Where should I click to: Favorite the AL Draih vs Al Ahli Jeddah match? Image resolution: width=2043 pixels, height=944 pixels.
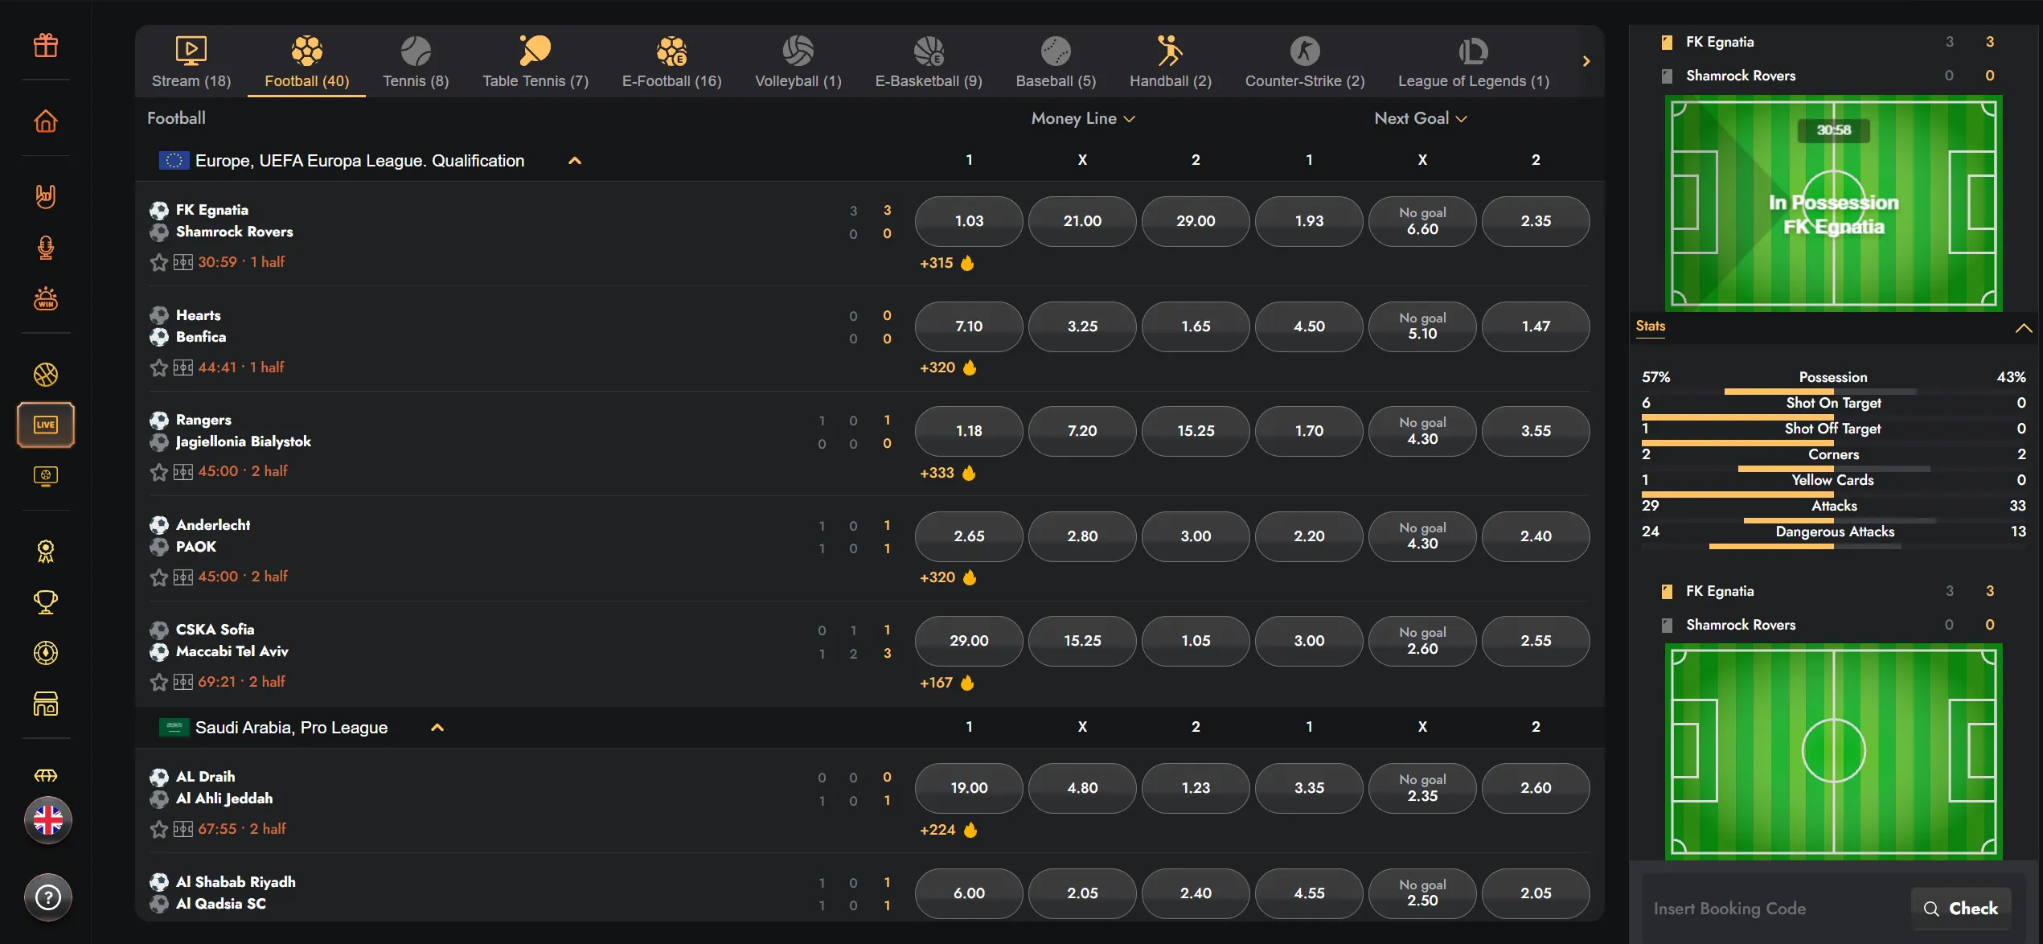click(x=158, y=829)
